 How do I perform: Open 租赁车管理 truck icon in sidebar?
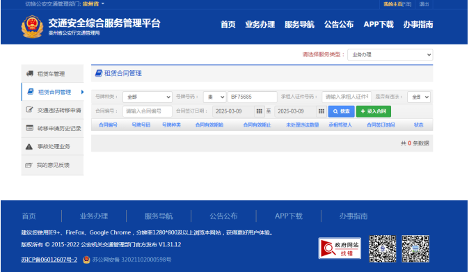pyautogui.click(x=30, y=74)
